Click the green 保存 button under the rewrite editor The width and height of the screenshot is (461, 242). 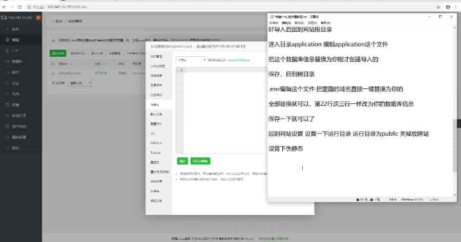(x=182, y=161)
